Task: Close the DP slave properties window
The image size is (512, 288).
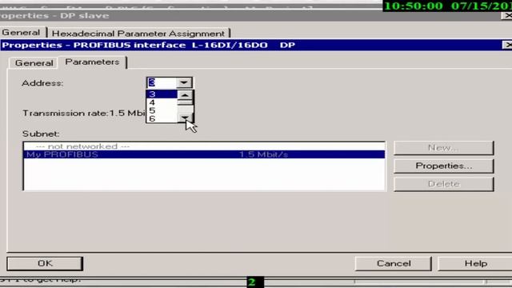Action: click(x=507, y=16)
